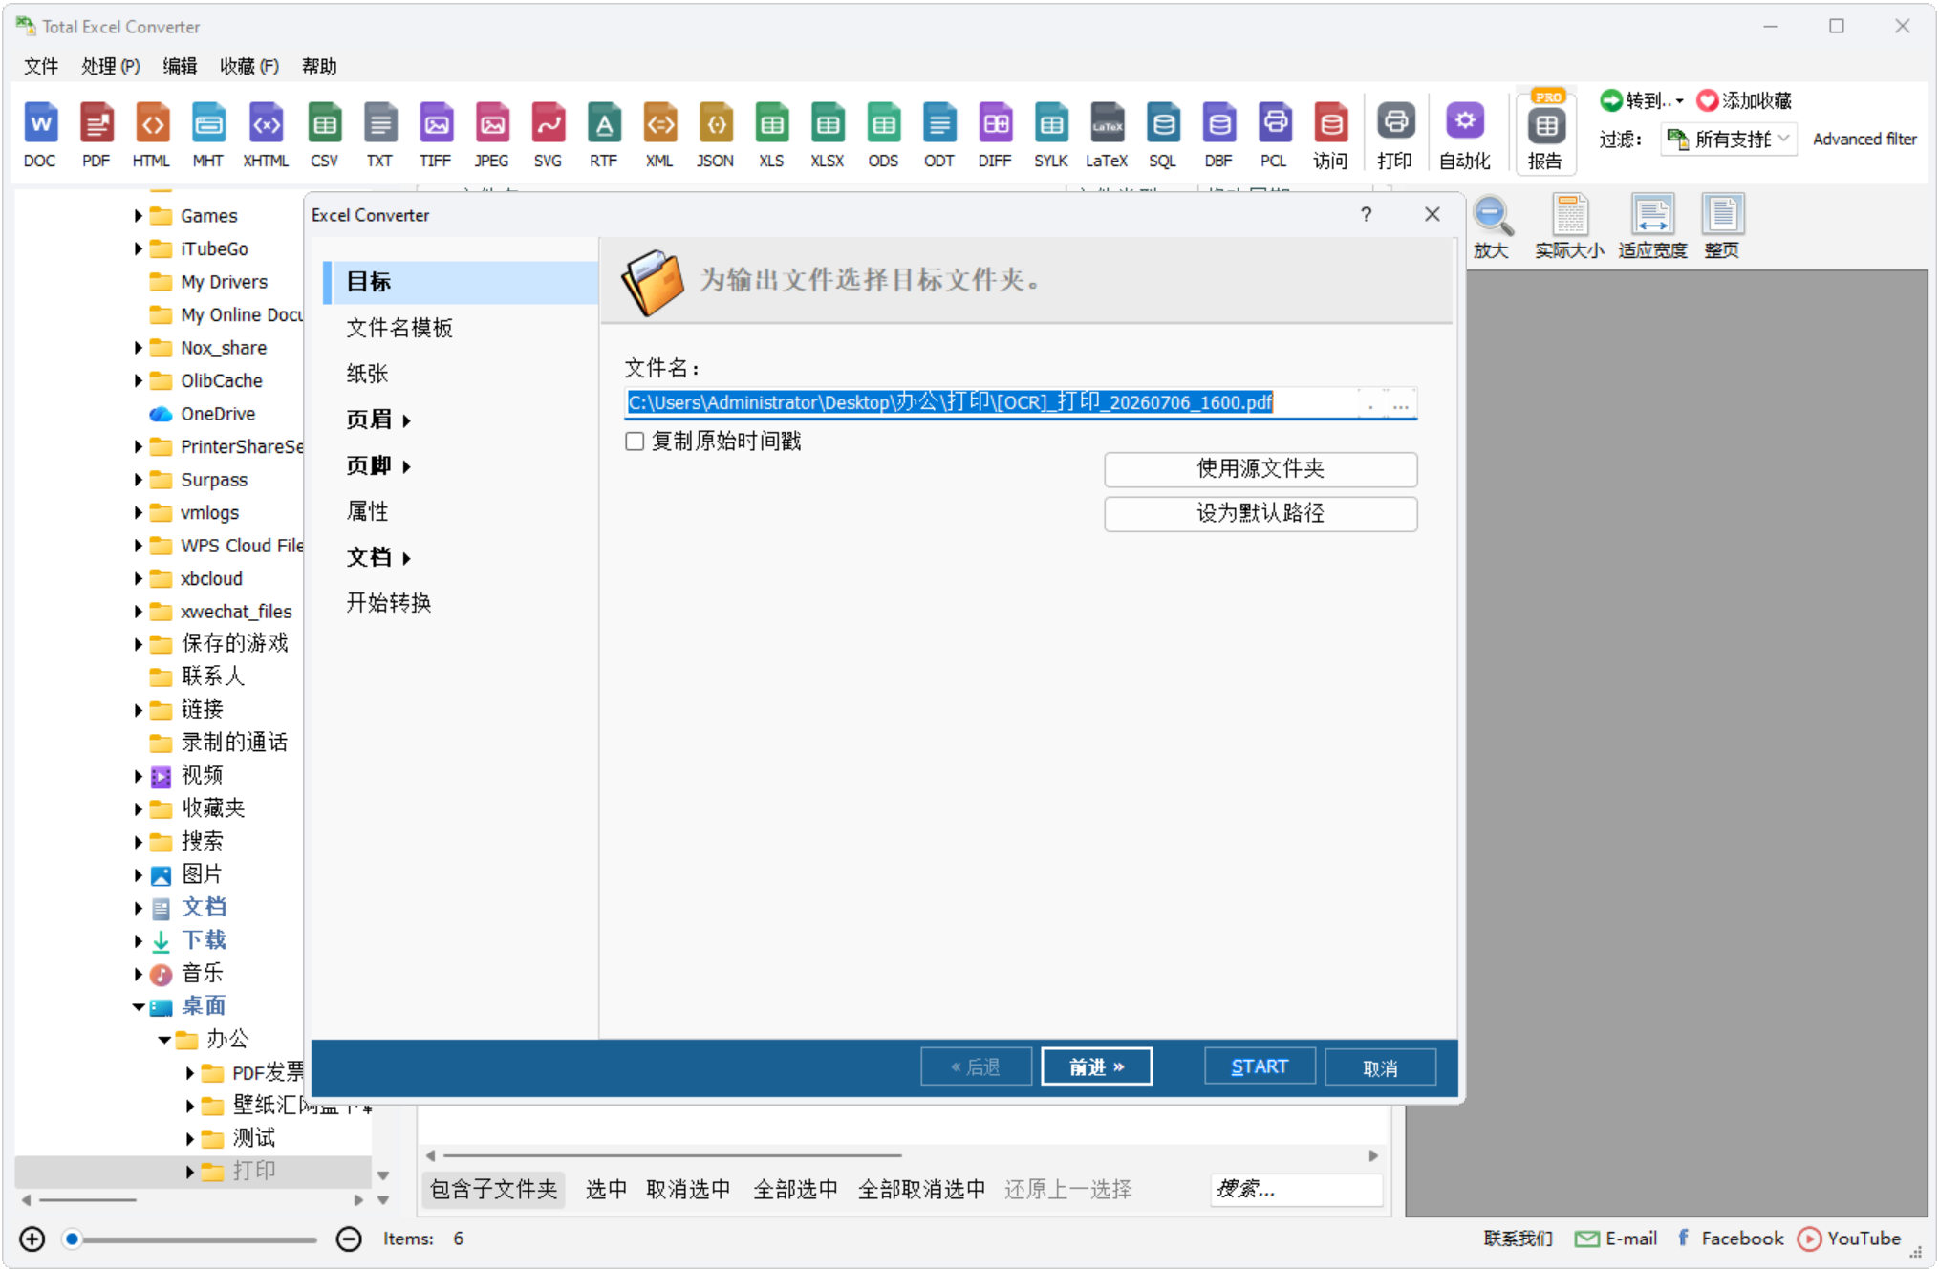This screenshot has width=1939, height=1271.
Task: Open the 编辑 menu
Action: (180, 66)
